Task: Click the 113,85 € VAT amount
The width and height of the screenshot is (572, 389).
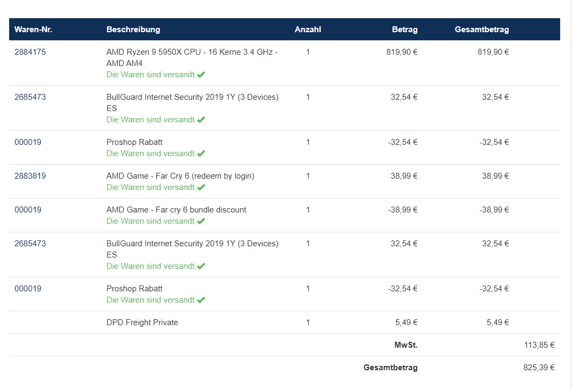Action: point(539,345)
